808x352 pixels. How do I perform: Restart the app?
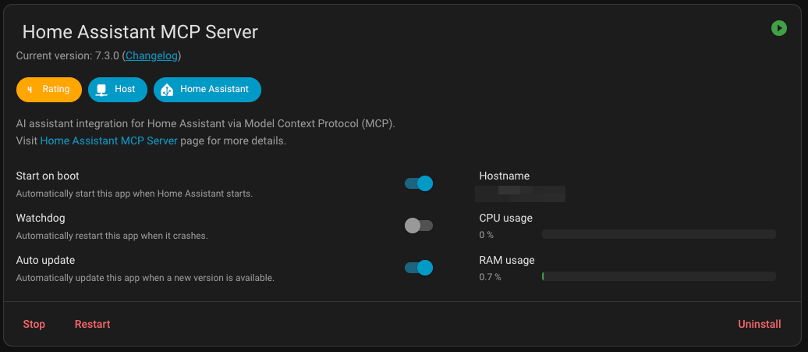coord(92,324)
